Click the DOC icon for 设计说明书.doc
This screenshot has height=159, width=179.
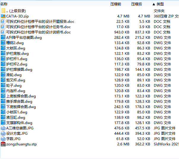click(x=3, y=32)
